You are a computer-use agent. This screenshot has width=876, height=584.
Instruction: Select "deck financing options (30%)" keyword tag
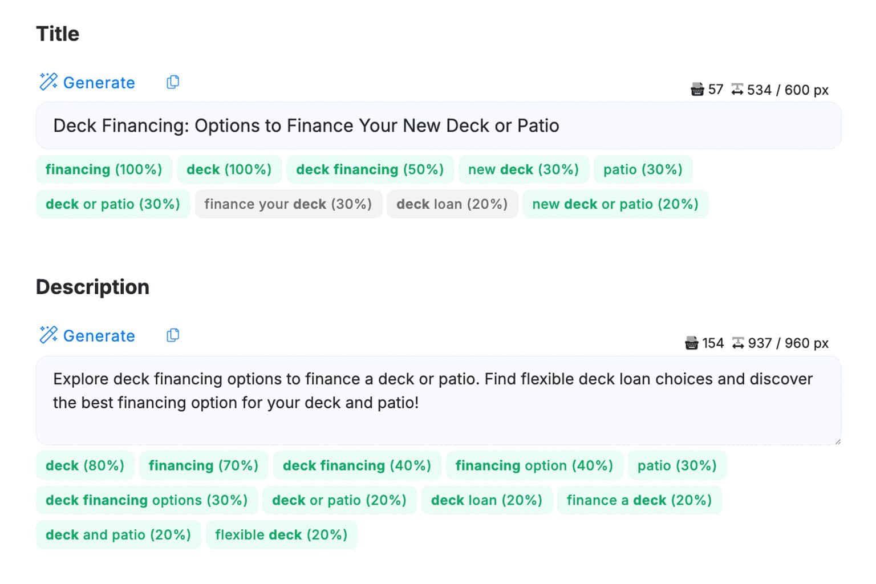pos(147,500)
